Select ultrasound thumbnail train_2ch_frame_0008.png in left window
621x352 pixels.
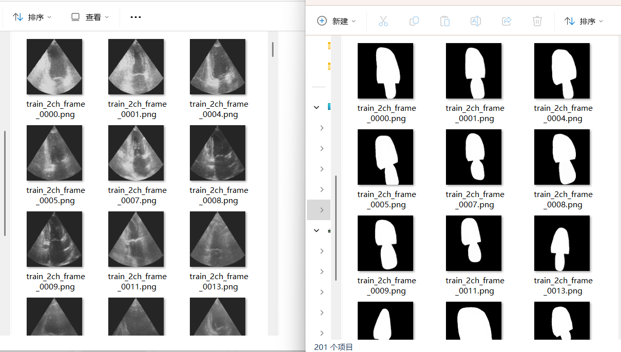coord(218,153)
